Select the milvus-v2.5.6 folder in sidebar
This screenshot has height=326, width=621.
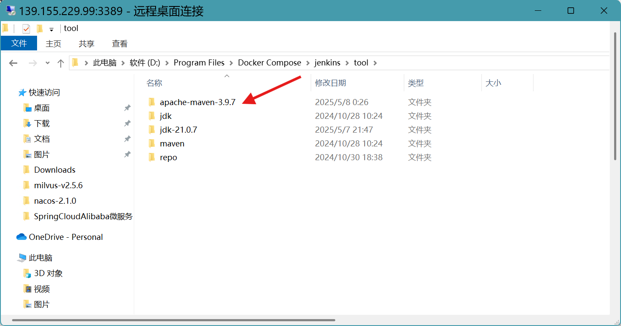click(x=58, y=186)
